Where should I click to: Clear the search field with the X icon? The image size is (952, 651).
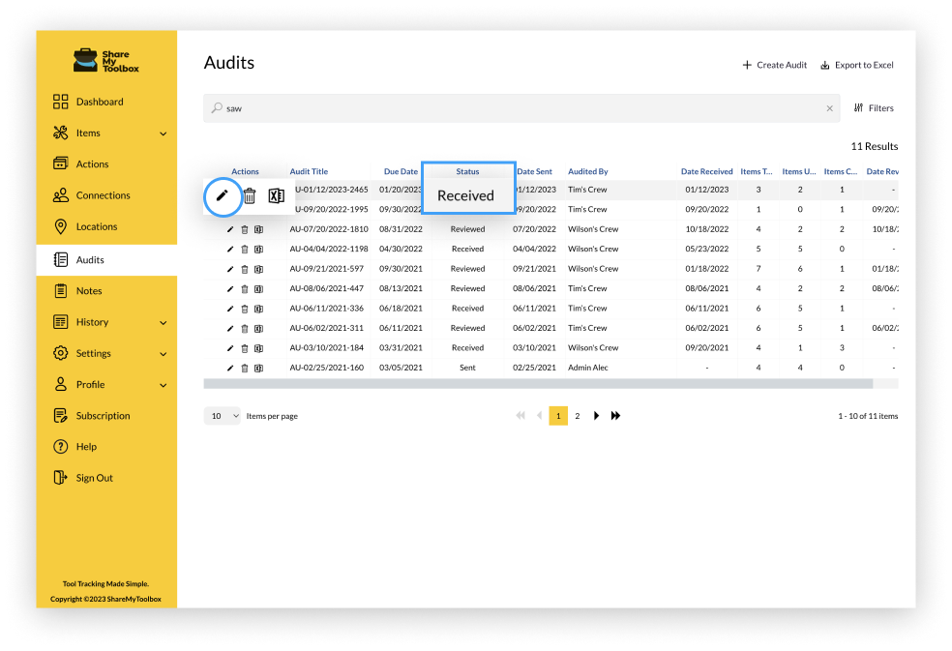pos(829,108)
